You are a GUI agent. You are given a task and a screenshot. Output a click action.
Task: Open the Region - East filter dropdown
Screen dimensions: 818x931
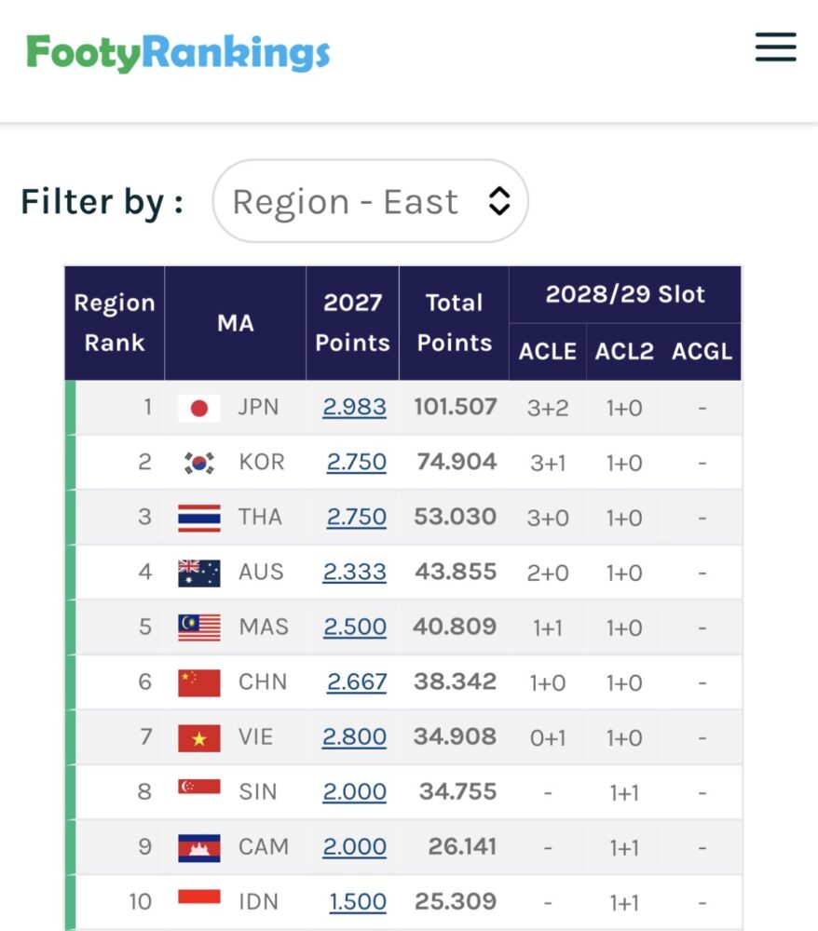tap(370, 201)
